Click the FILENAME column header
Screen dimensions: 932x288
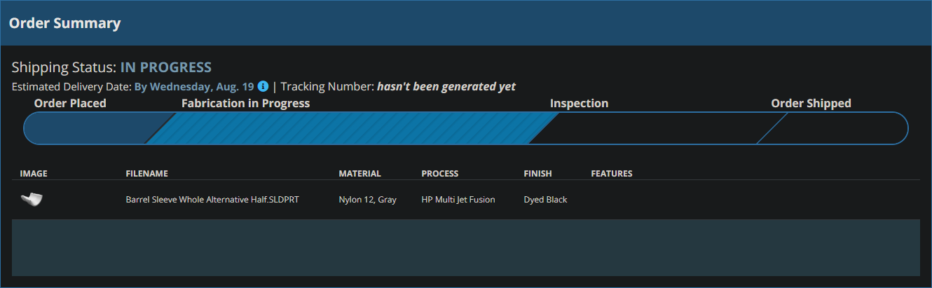click(147, 174)
